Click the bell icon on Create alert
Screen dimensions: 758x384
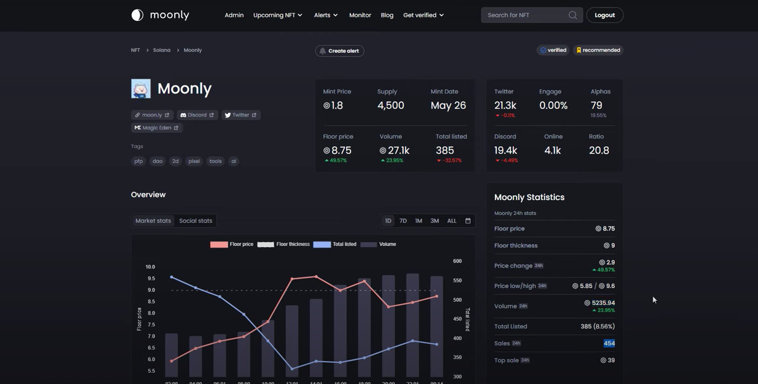point(323,51)
